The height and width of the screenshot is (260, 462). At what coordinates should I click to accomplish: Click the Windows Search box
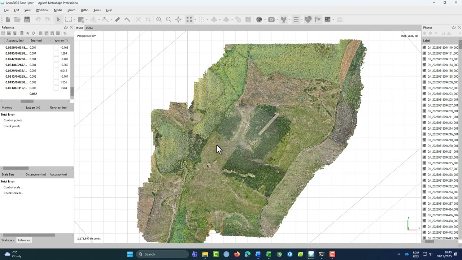click(x=162, y=254)
